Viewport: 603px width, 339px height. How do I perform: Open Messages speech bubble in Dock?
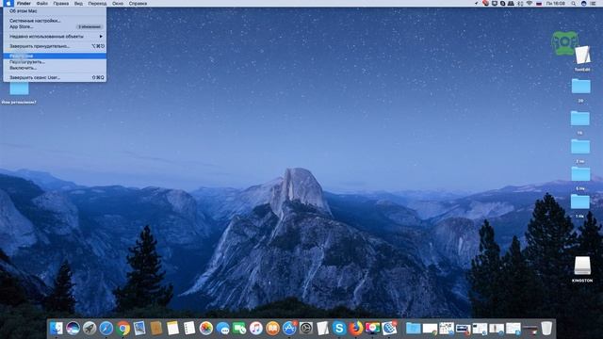222,329
